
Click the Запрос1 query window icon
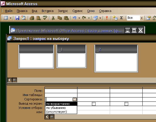(10, 38)
